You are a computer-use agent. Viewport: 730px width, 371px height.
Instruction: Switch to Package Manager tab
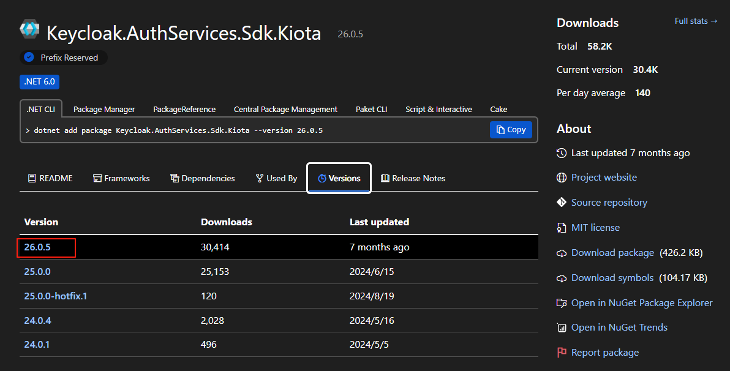pyautogui.click(x=104, y=110)
